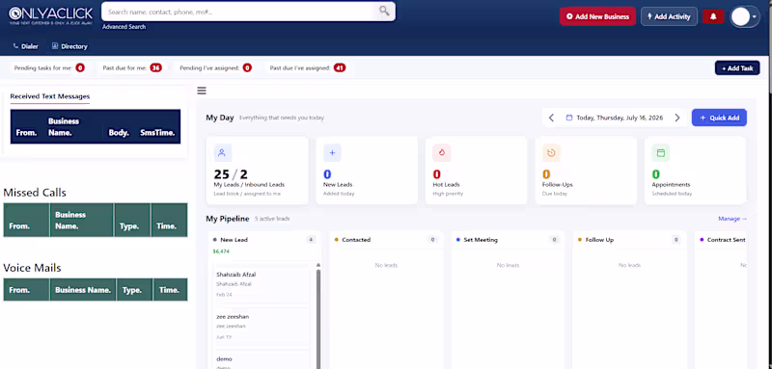The image size is (772, 369).
Task: Open the demo lead card
Action: tap(262, 359)
